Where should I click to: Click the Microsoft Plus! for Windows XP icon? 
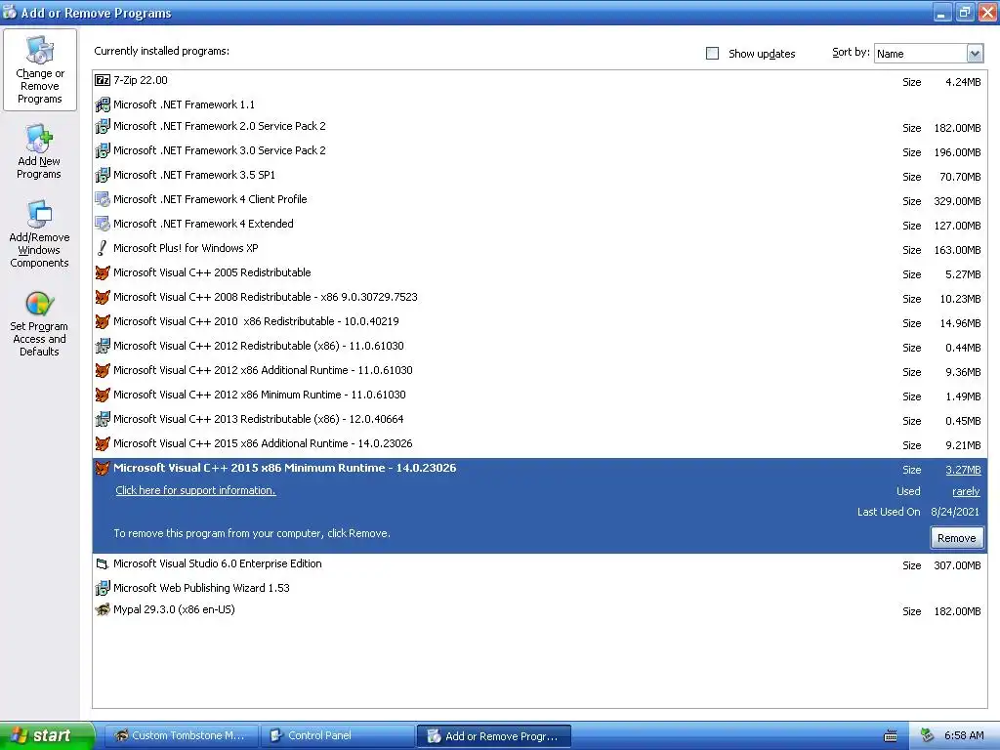click(x=102, y=248)
